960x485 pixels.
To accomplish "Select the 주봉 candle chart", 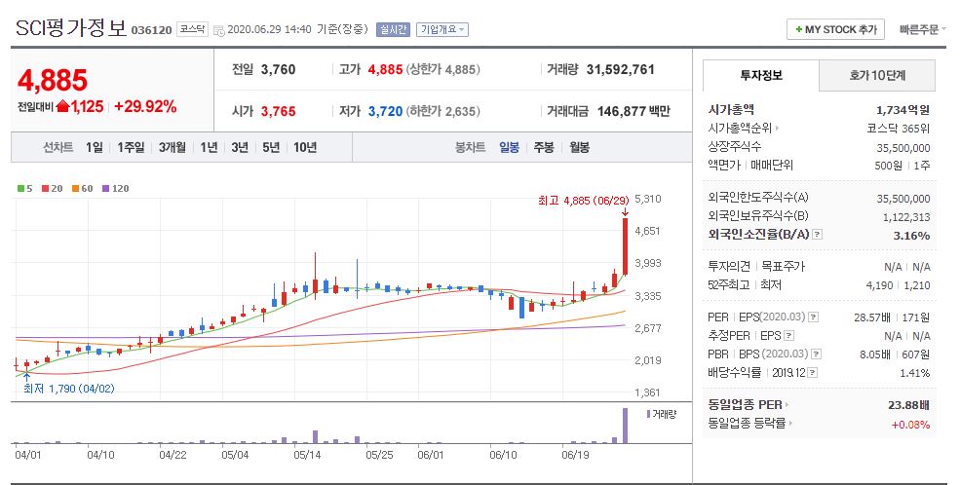I will point(544,147).
